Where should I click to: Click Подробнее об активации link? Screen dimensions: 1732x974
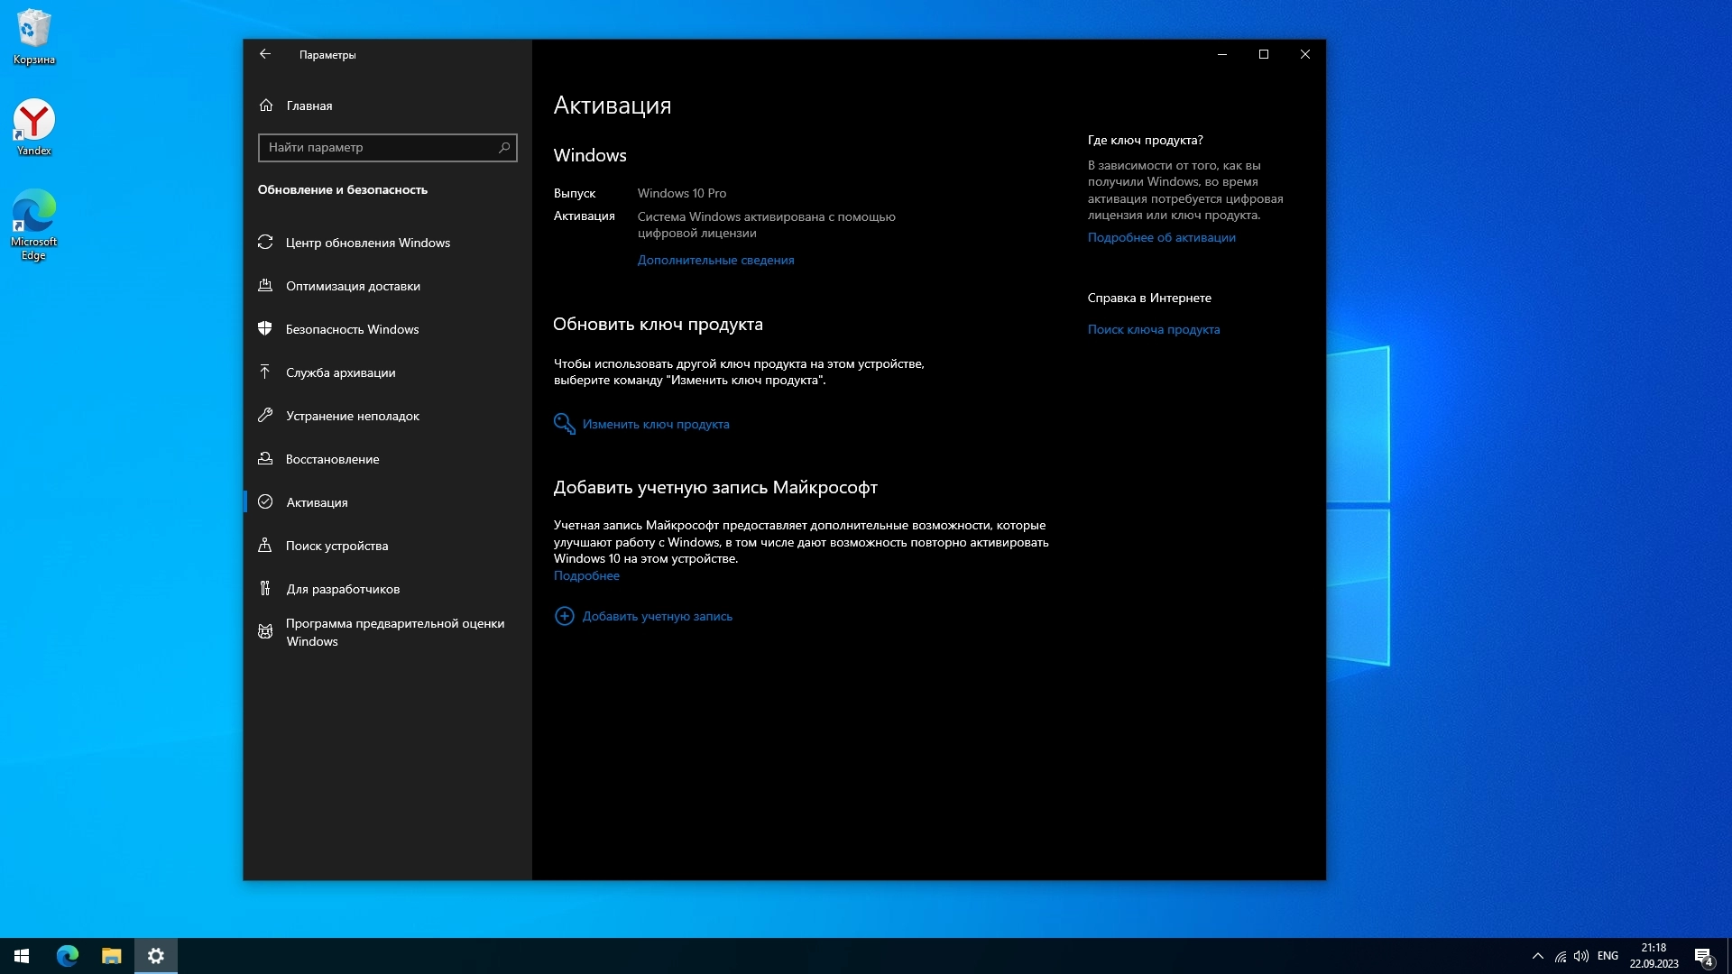point(1161,237)
